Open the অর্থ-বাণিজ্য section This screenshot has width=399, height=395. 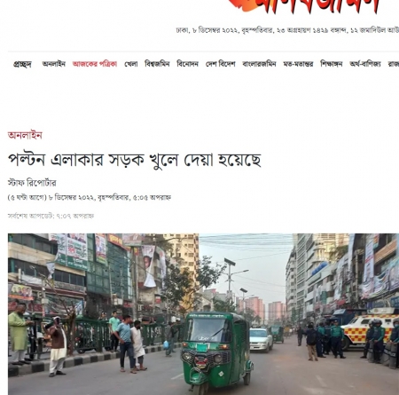365,64
